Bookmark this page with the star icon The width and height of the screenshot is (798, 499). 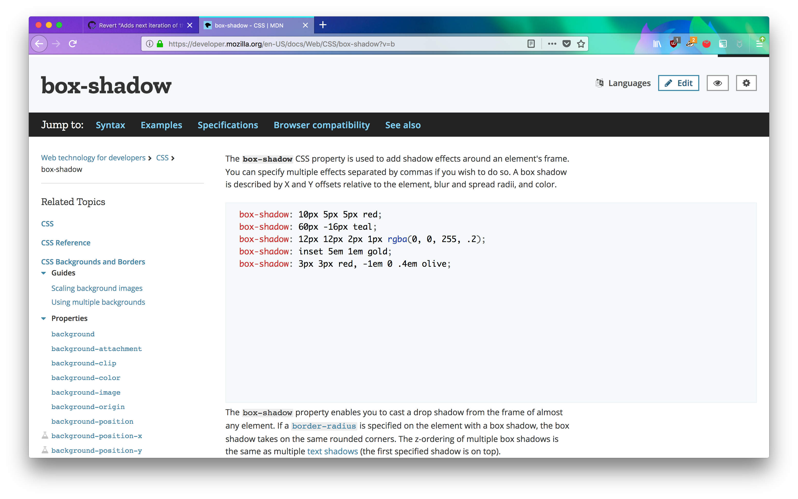581,44
